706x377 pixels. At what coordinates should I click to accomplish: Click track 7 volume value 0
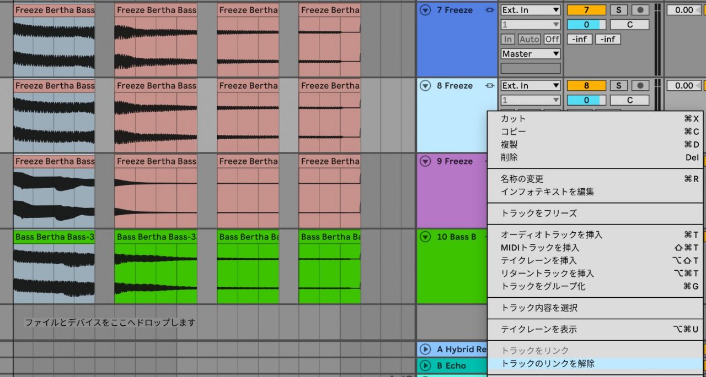pos(586,25)
